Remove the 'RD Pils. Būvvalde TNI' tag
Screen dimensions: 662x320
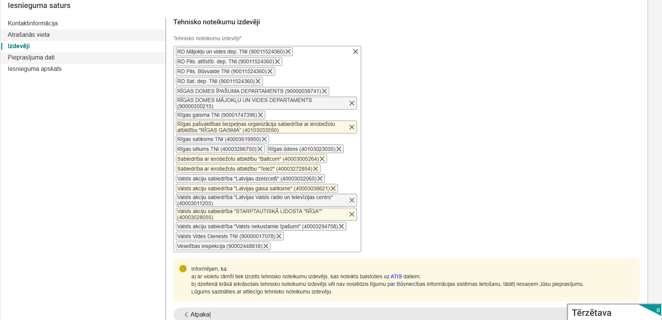point(270,72)
